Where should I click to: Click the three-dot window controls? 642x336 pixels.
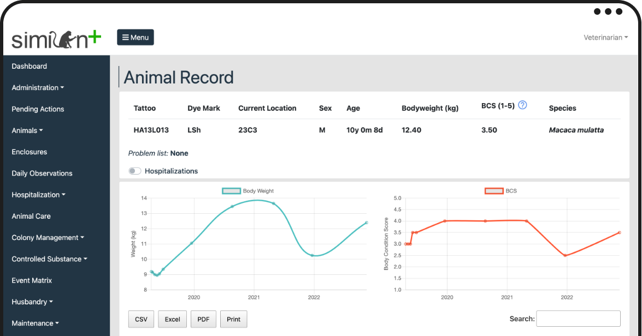tap(608, 11)
